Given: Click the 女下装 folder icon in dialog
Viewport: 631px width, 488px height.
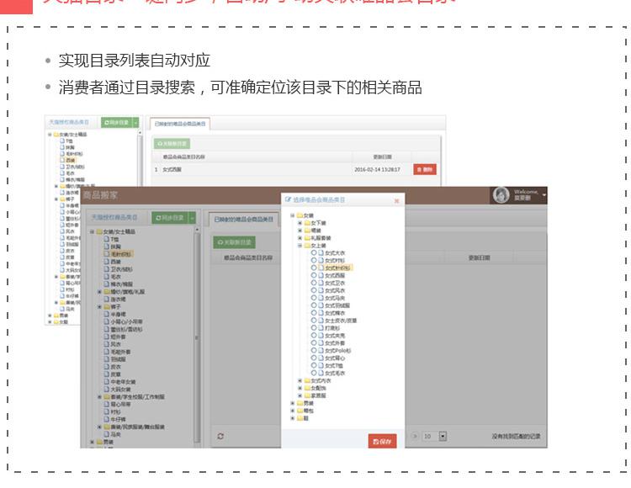Looking at the screenshot, I should click(x=307, y=222).
